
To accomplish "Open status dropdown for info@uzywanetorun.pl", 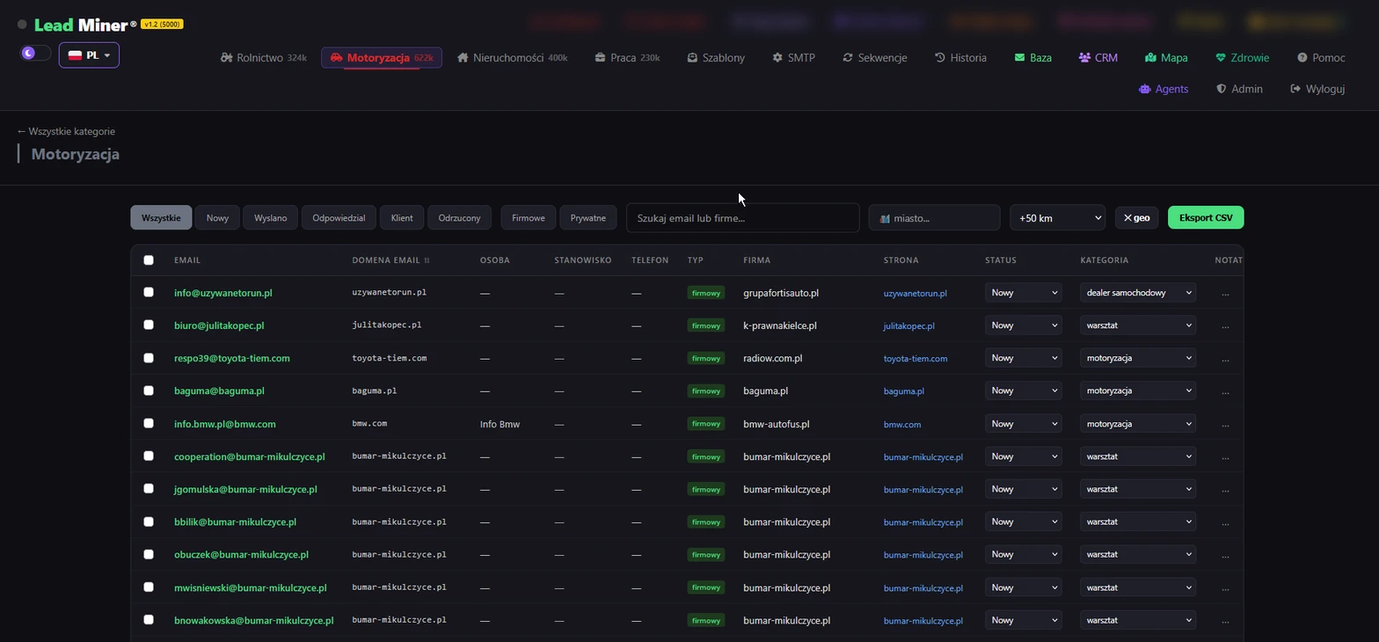I will (1023, 293).
